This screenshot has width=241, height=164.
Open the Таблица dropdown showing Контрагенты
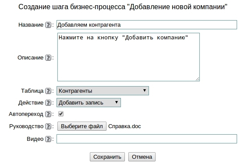pyautogui.click(x=103, y=91)
